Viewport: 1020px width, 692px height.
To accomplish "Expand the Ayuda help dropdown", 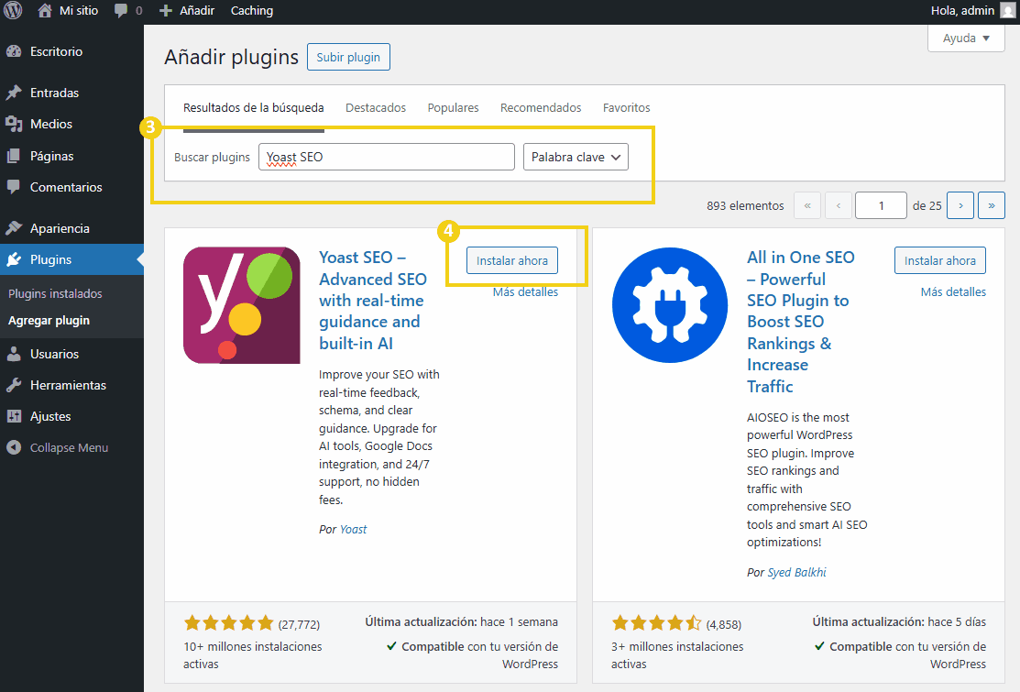I will (966, 38).
